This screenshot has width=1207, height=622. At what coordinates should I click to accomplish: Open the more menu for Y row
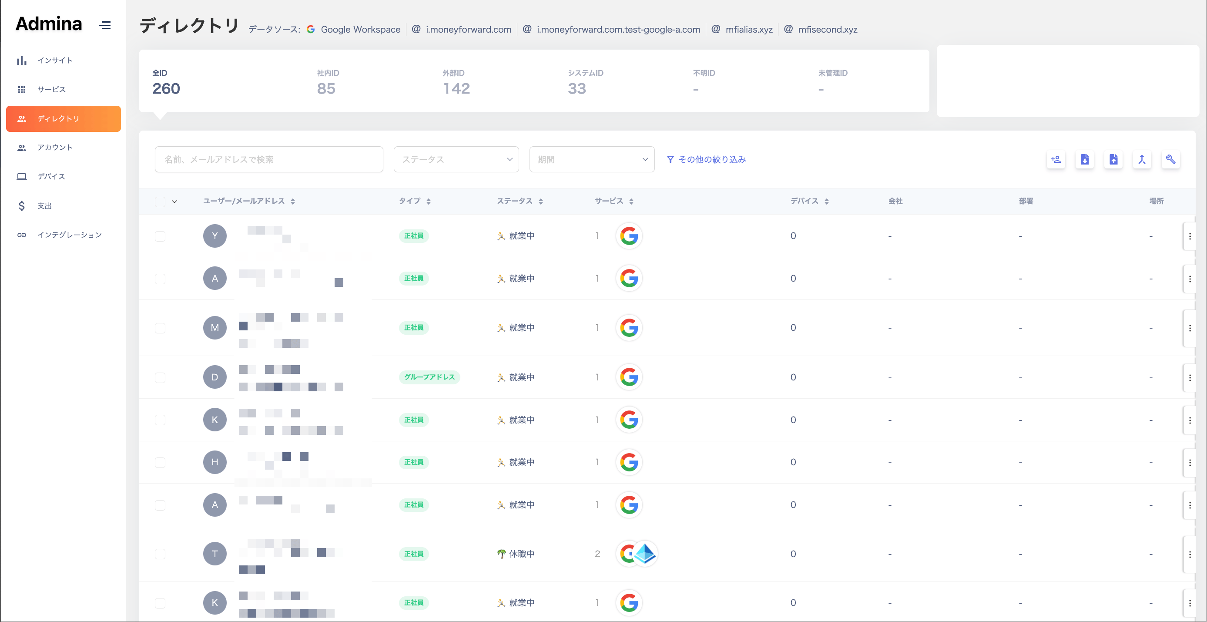coord(1190,236)
